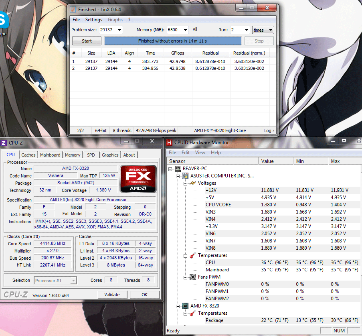Select the ASUSTeK motherboard icon
Viewport: 362px width, 336px height.
tap(185, 176)
